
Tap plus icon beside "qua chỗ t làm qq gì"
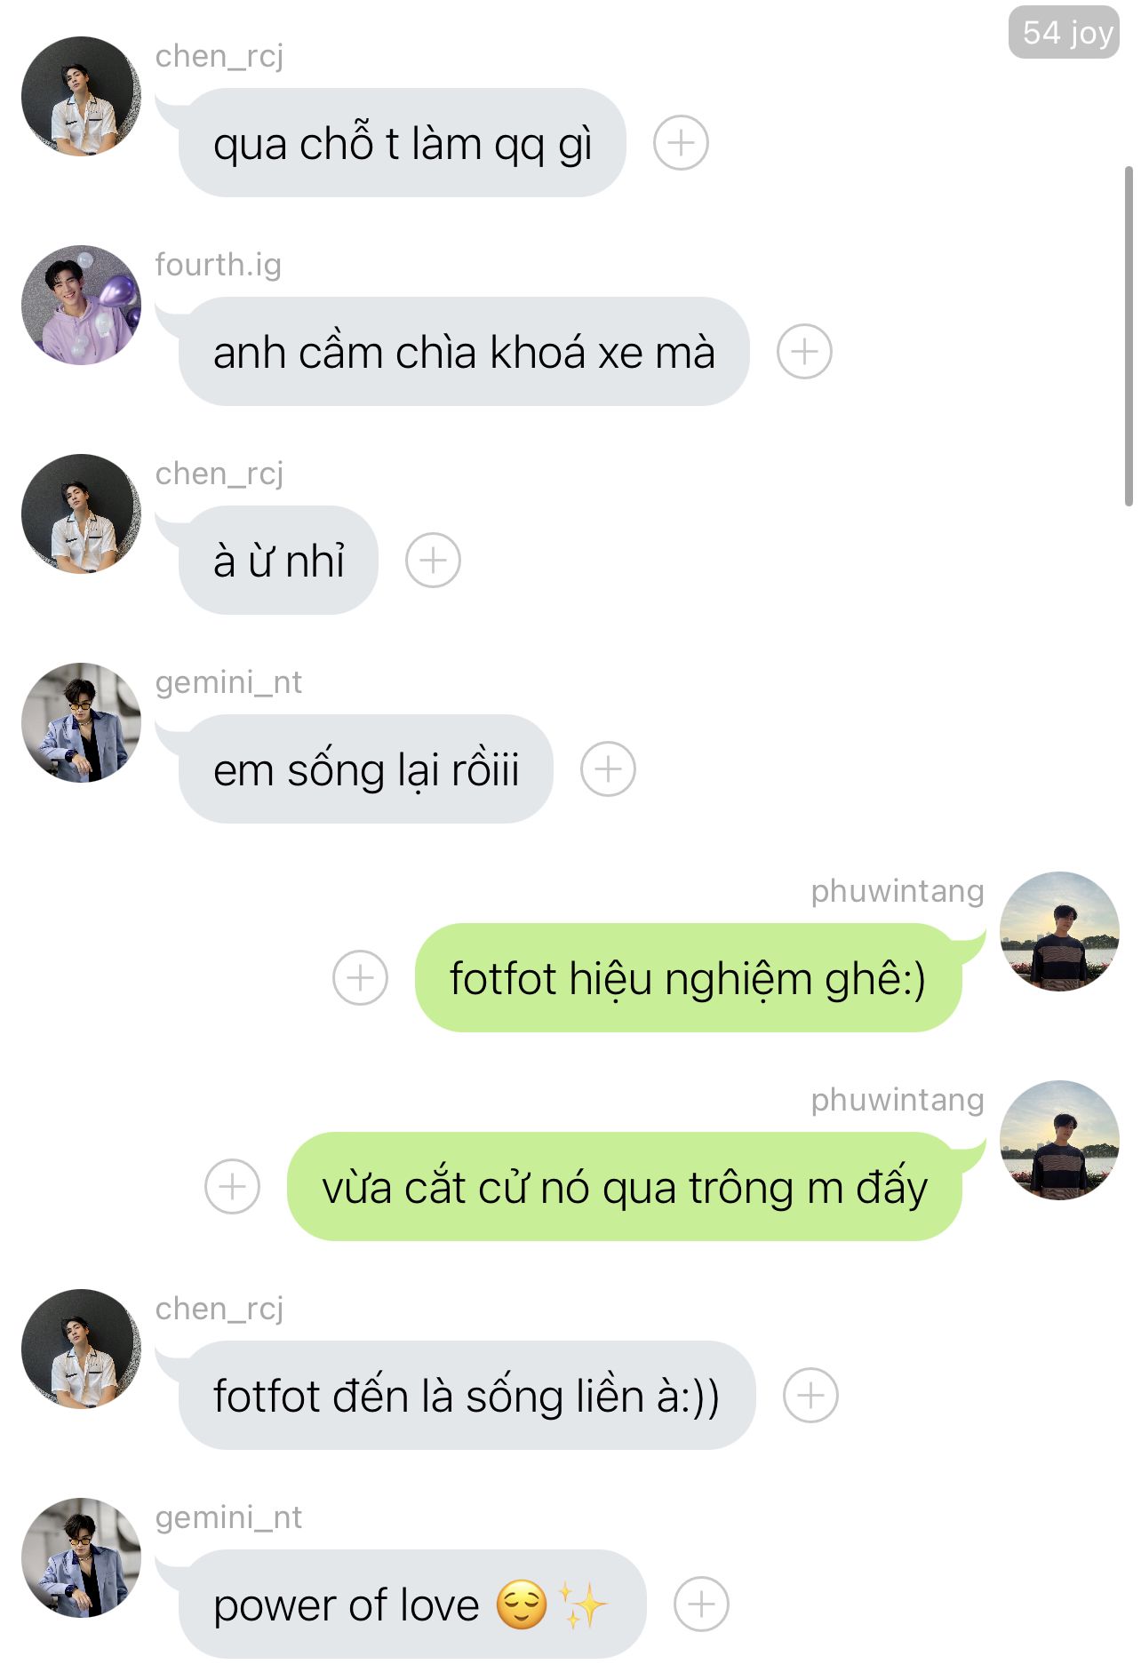pyautogui.click(x=681, y=142)
